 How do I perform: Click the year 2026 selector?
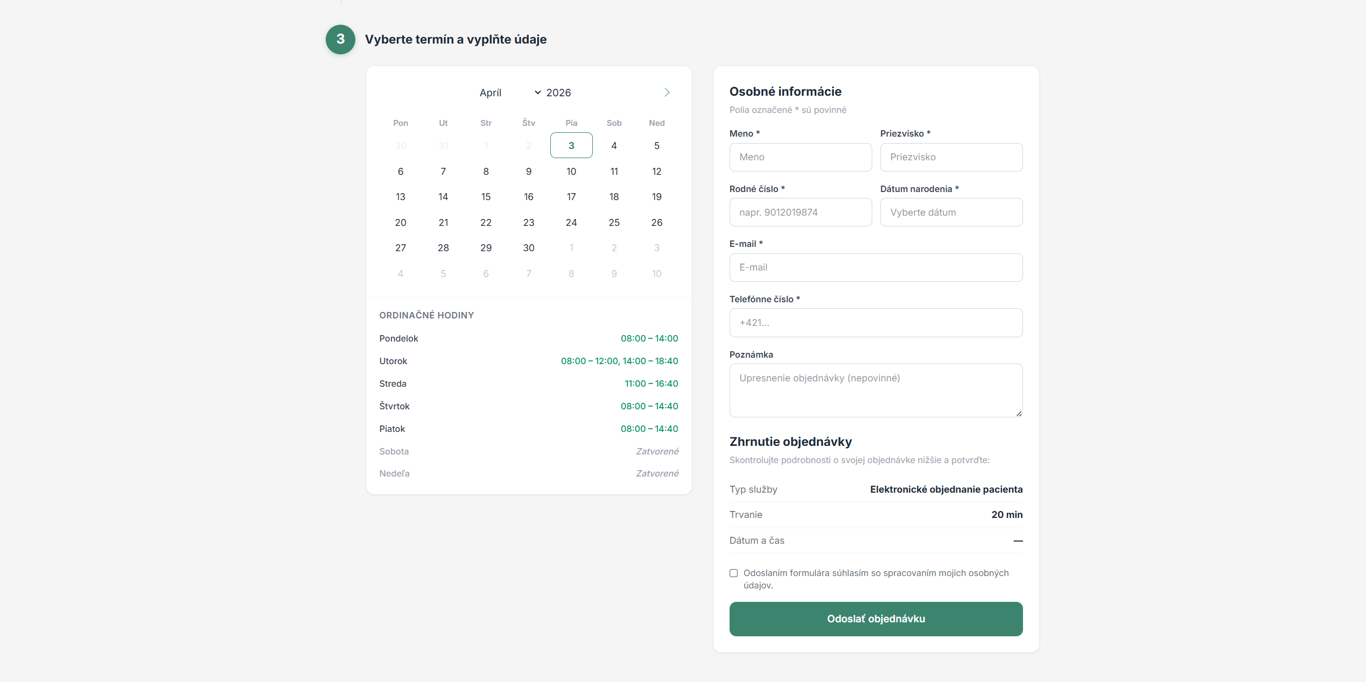[x=558, y=93]
